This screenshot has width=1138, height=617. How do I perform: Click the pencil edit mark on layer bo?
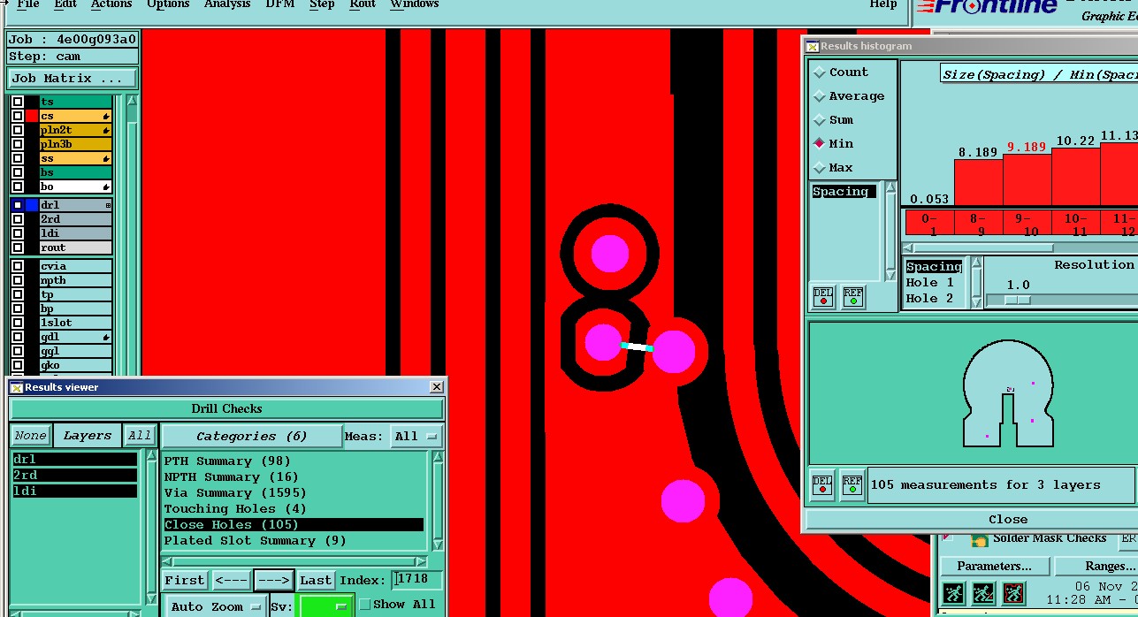click(106, 187)
